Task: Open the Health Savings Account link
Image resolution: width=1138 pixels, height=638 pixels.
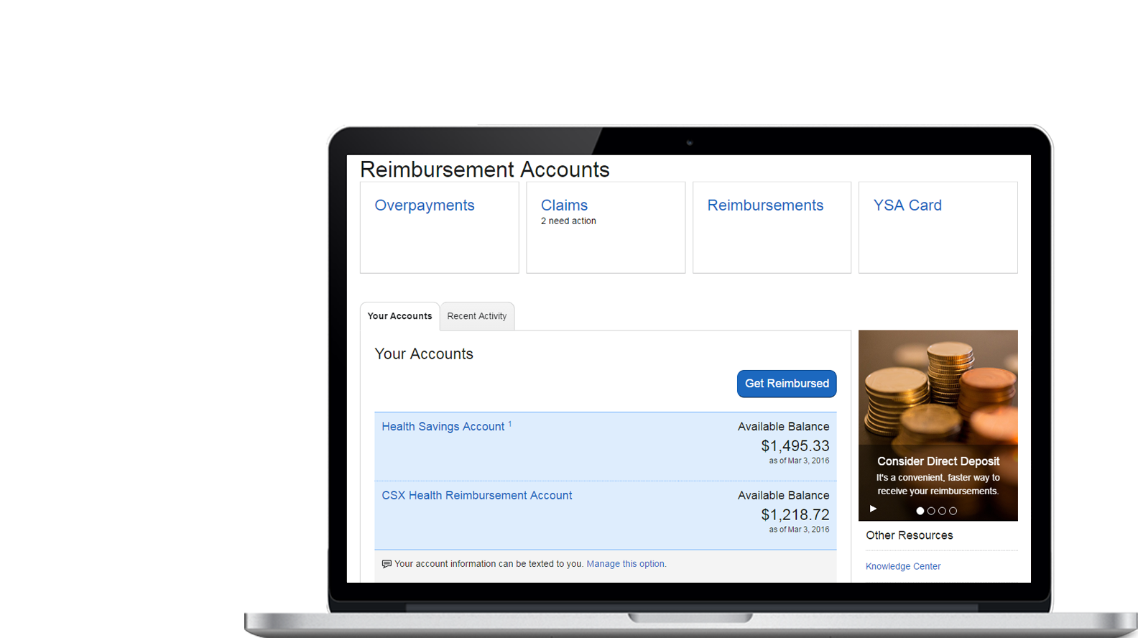Action: pos(443,427)
